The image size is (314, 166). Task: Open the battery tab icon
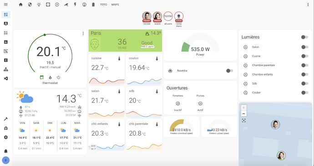[93, 5]
